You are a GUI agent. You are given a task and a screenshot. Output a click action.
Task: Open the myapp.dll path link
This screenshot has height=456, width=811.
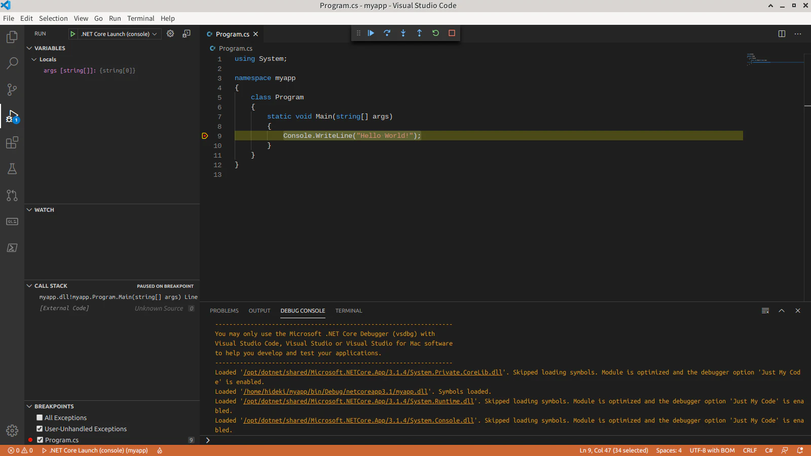(336, 392)
